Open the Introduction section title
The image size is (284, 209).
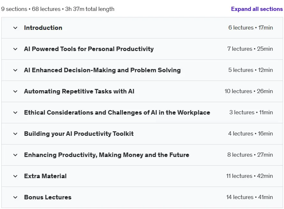[43, 28]
